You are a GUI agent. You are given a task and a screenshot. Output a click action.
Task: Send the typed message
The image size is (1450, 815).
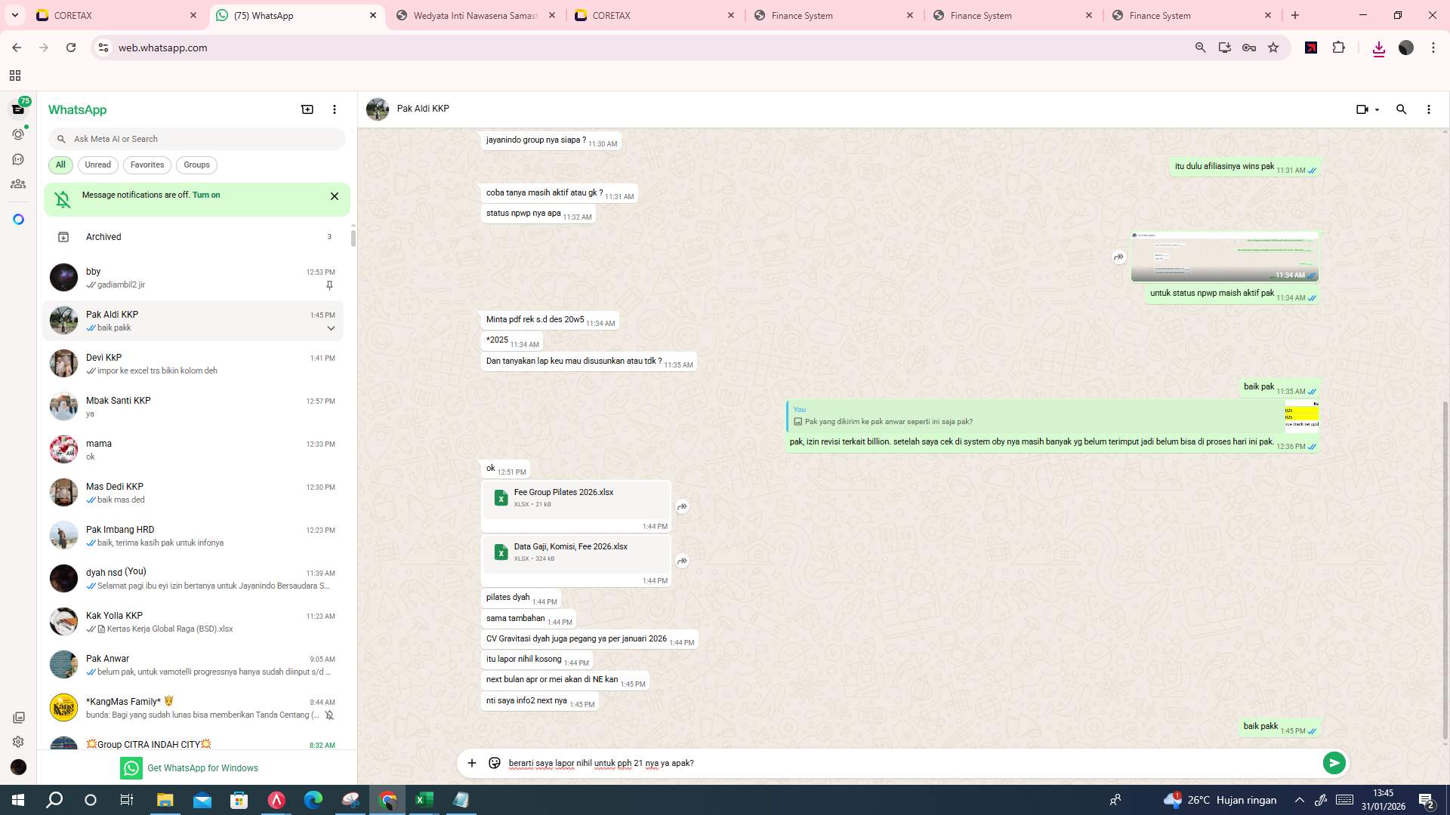(x=1334, y=763)
